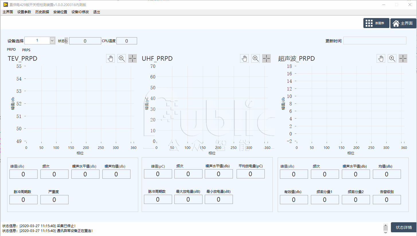417x236 pixels.
Task: Select pan hand tool on UHF_PRPD chart
Action: 244,58
